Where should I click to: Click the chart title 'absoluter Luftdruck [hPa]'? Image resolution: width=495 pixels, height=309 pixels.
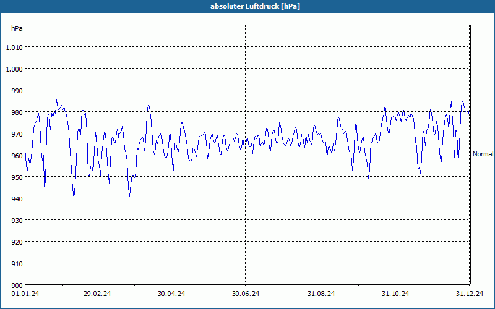tap(255, 6)
